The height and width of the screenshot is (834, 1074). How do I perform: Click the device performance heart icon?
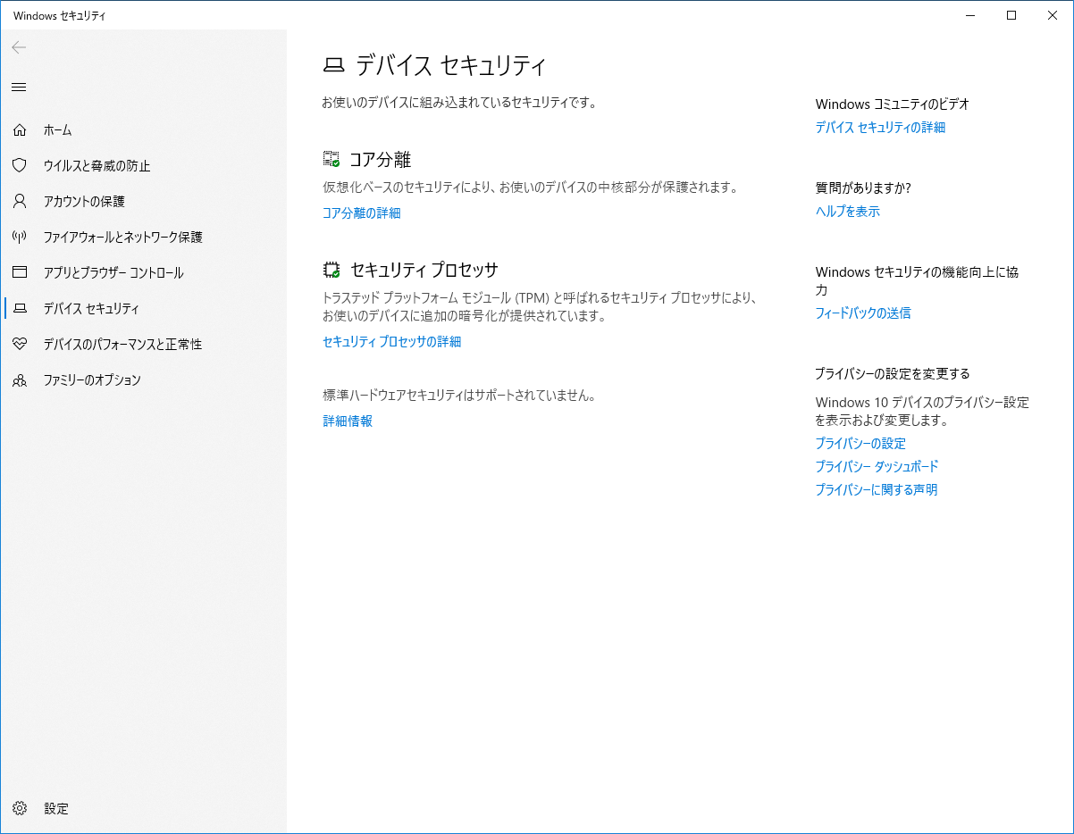[20, 345]
